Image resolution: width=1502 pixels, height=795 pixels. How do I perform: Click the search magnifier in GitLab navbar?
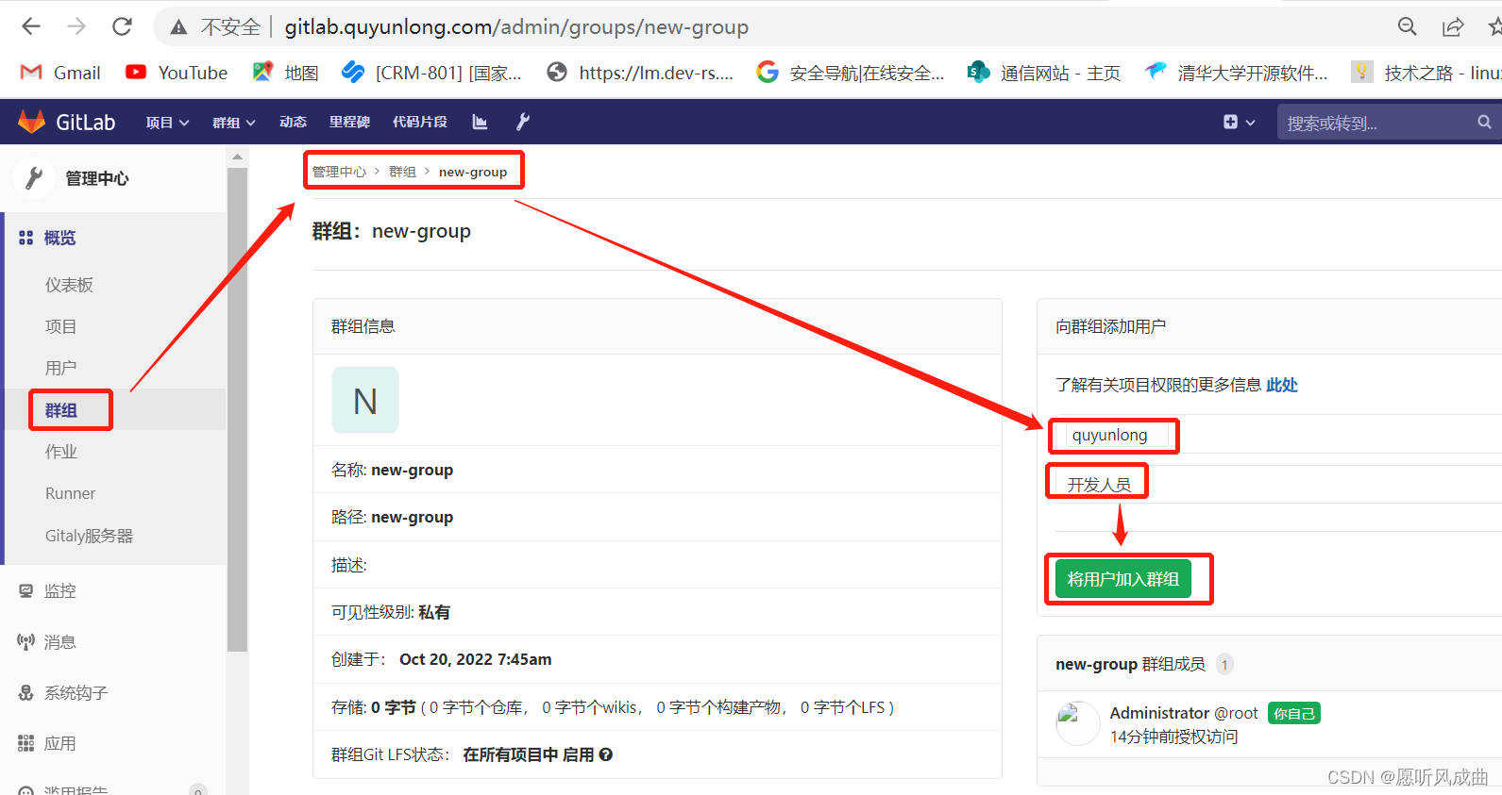click(x=1484, y=122)
